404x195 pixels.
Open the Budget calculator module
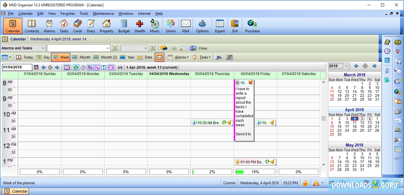pyautogui.click(x=124, y=26)
